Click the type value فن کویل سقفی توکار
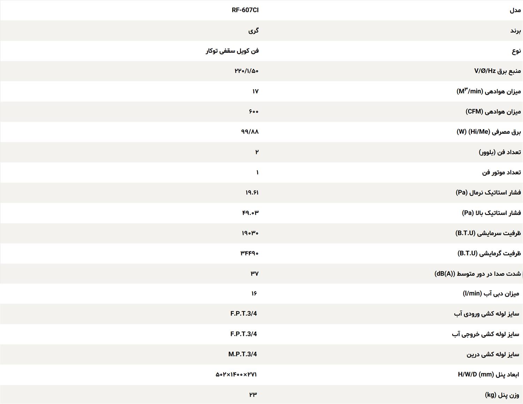Screen dimensions: 523x404 coord(232,51)
